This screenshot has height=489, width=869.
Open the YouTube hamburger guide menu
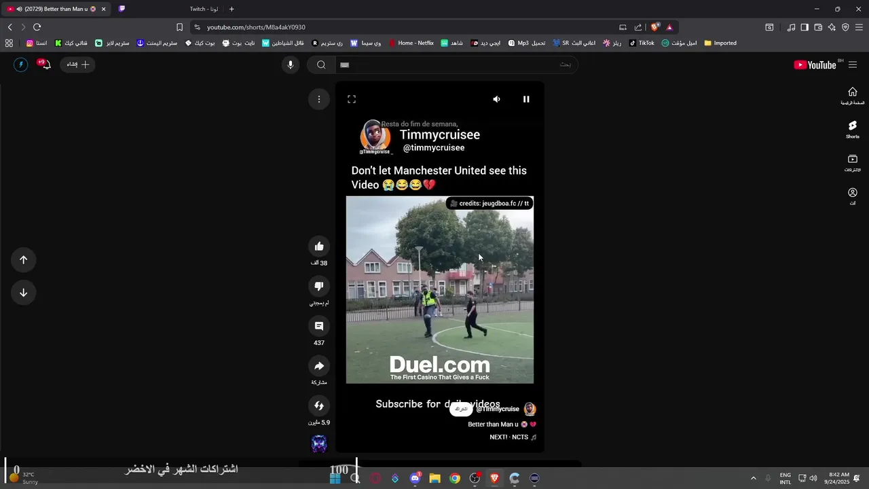(x=853, y=65)
